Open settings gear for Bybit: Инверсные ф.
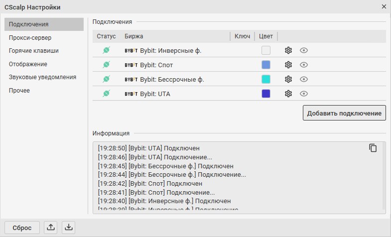This screenshot has width=391, height=237. [288, 50]
